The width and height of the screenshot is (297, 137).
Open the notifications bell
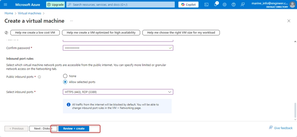coord(216,4)
